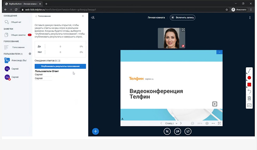
Task: Make webcam video fullscreen
Action: pos(183,30)
